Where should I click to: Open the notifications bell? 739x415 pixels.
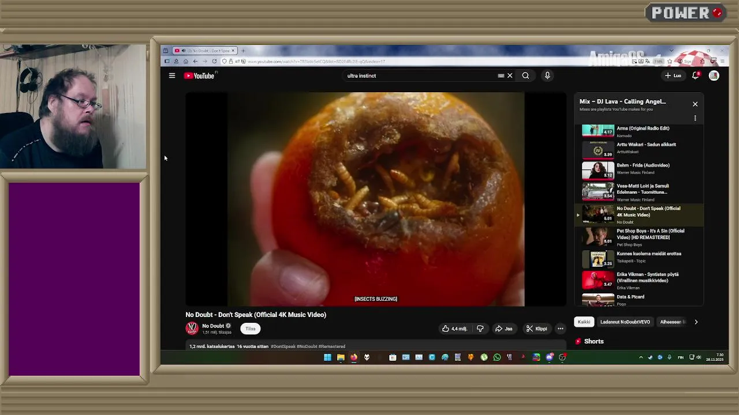[696, 76]
